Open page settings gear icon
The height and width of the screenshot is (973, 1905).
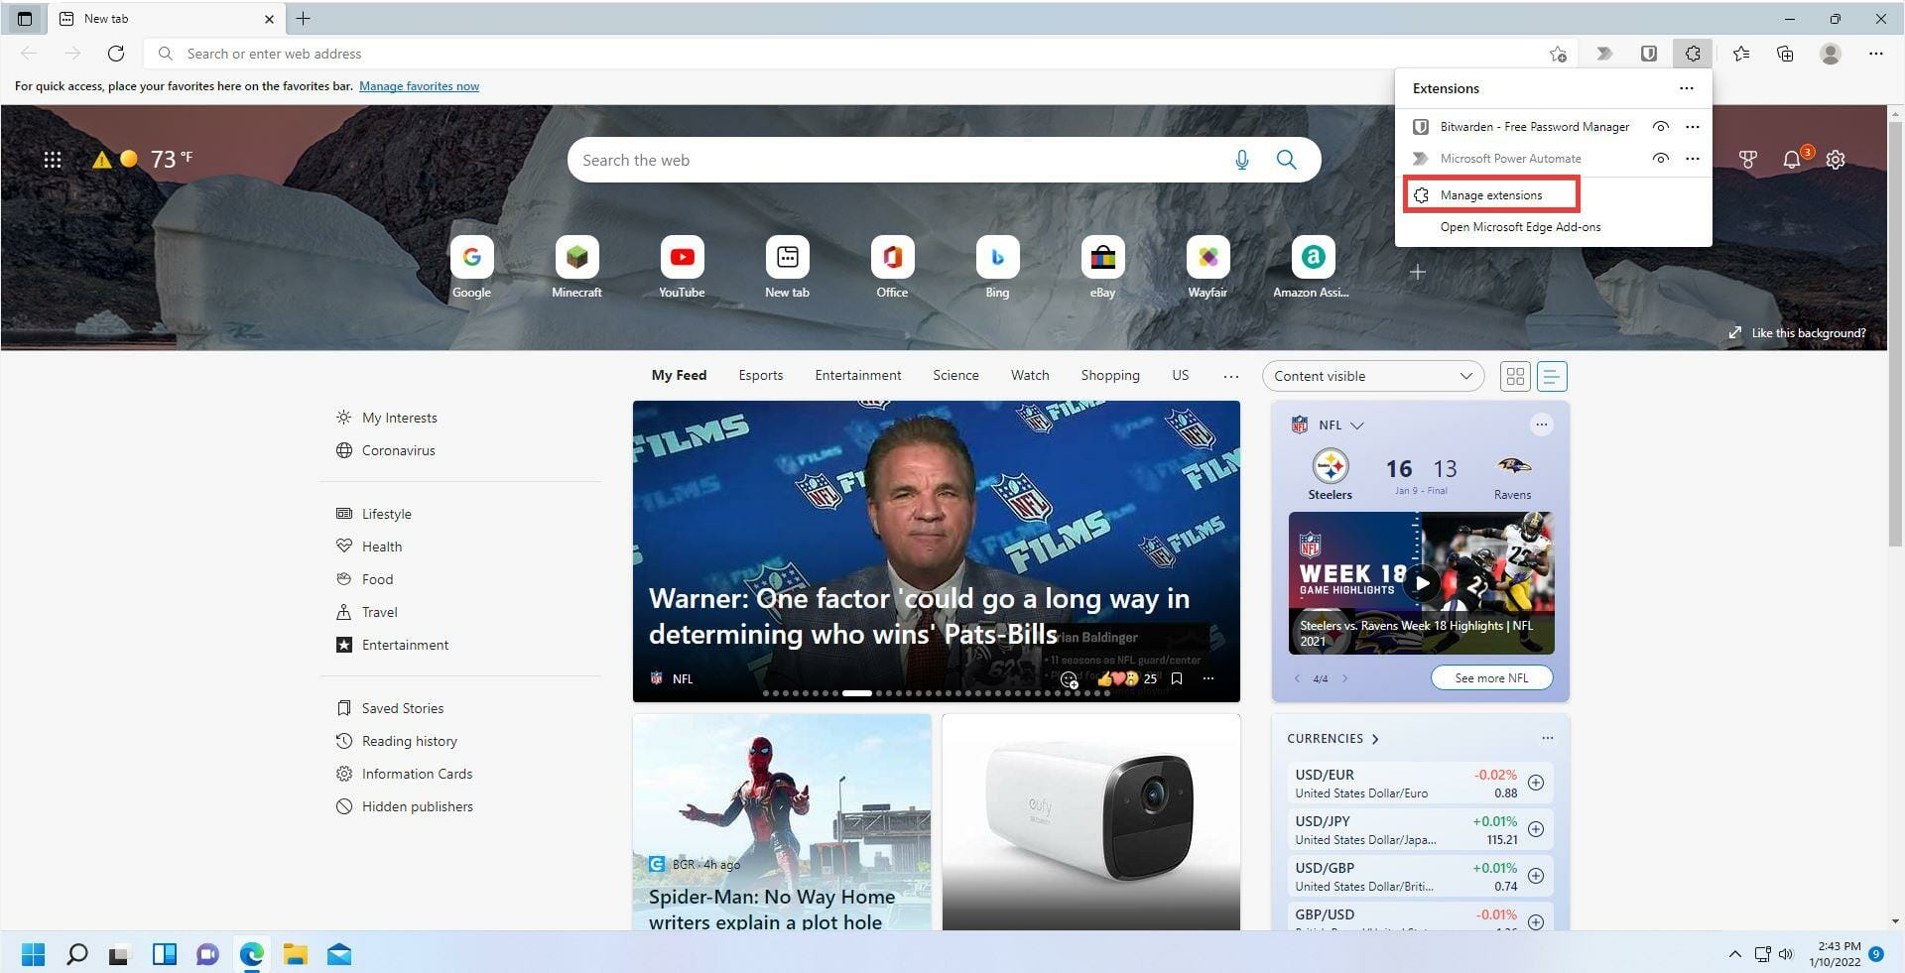click(1836, 160)
